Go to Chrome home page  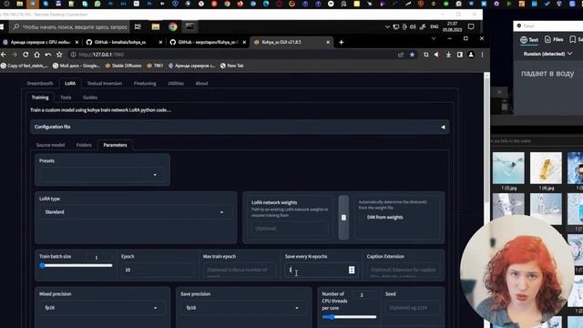click(x=36, y=55)
